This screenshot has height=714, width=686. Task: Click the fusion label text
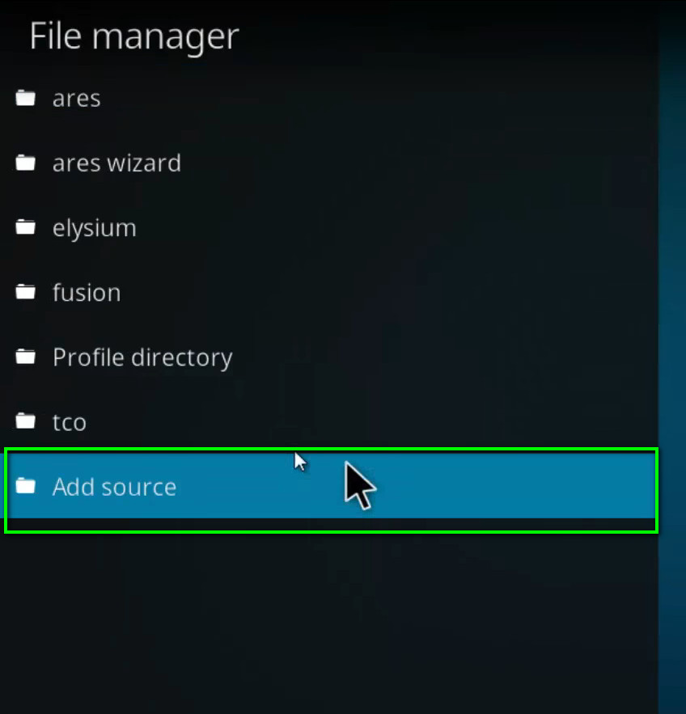pyautogui.click(x=87, y=292)
